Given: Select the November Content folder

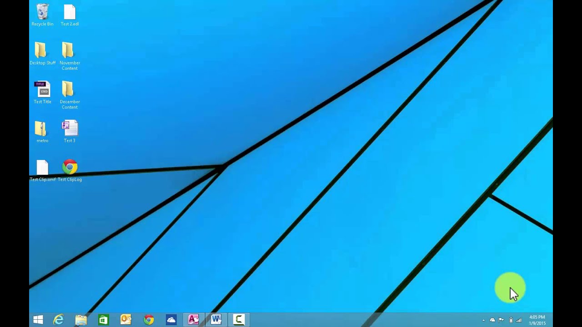Looking at the screenshot, I should [70, 56].
